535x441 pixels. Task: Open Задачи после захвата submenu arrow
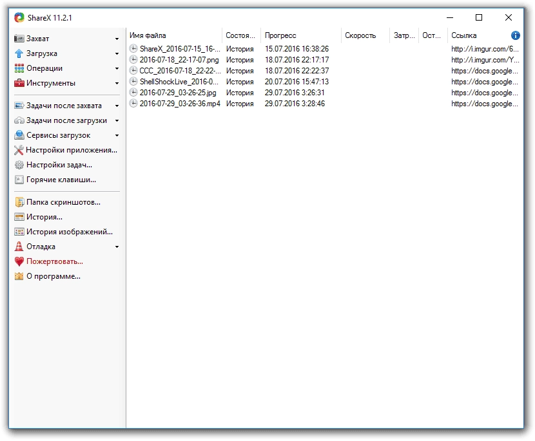pos(117,106)
